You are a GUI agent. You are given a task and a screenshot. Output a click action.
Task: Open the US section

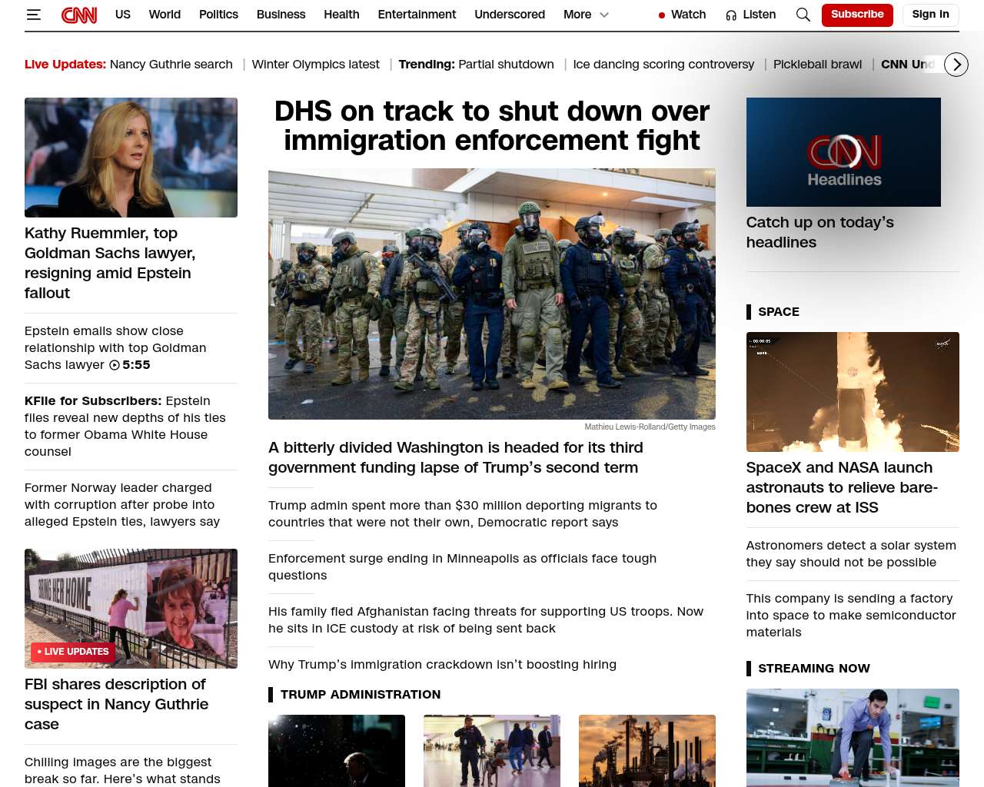tap(123, 15)
